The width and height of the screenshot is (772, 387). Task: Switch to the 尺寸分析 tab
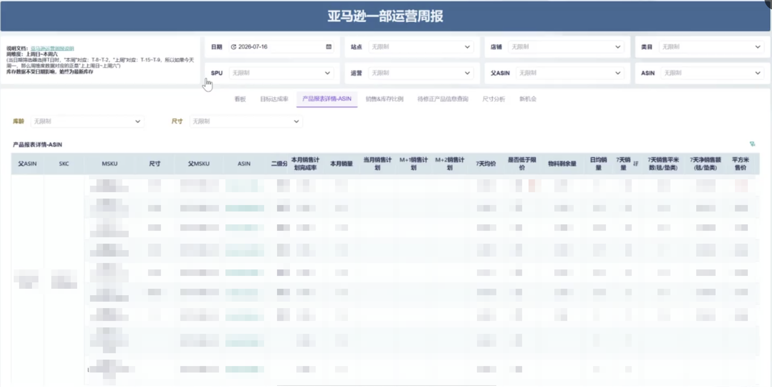click(x=494, y=99)
